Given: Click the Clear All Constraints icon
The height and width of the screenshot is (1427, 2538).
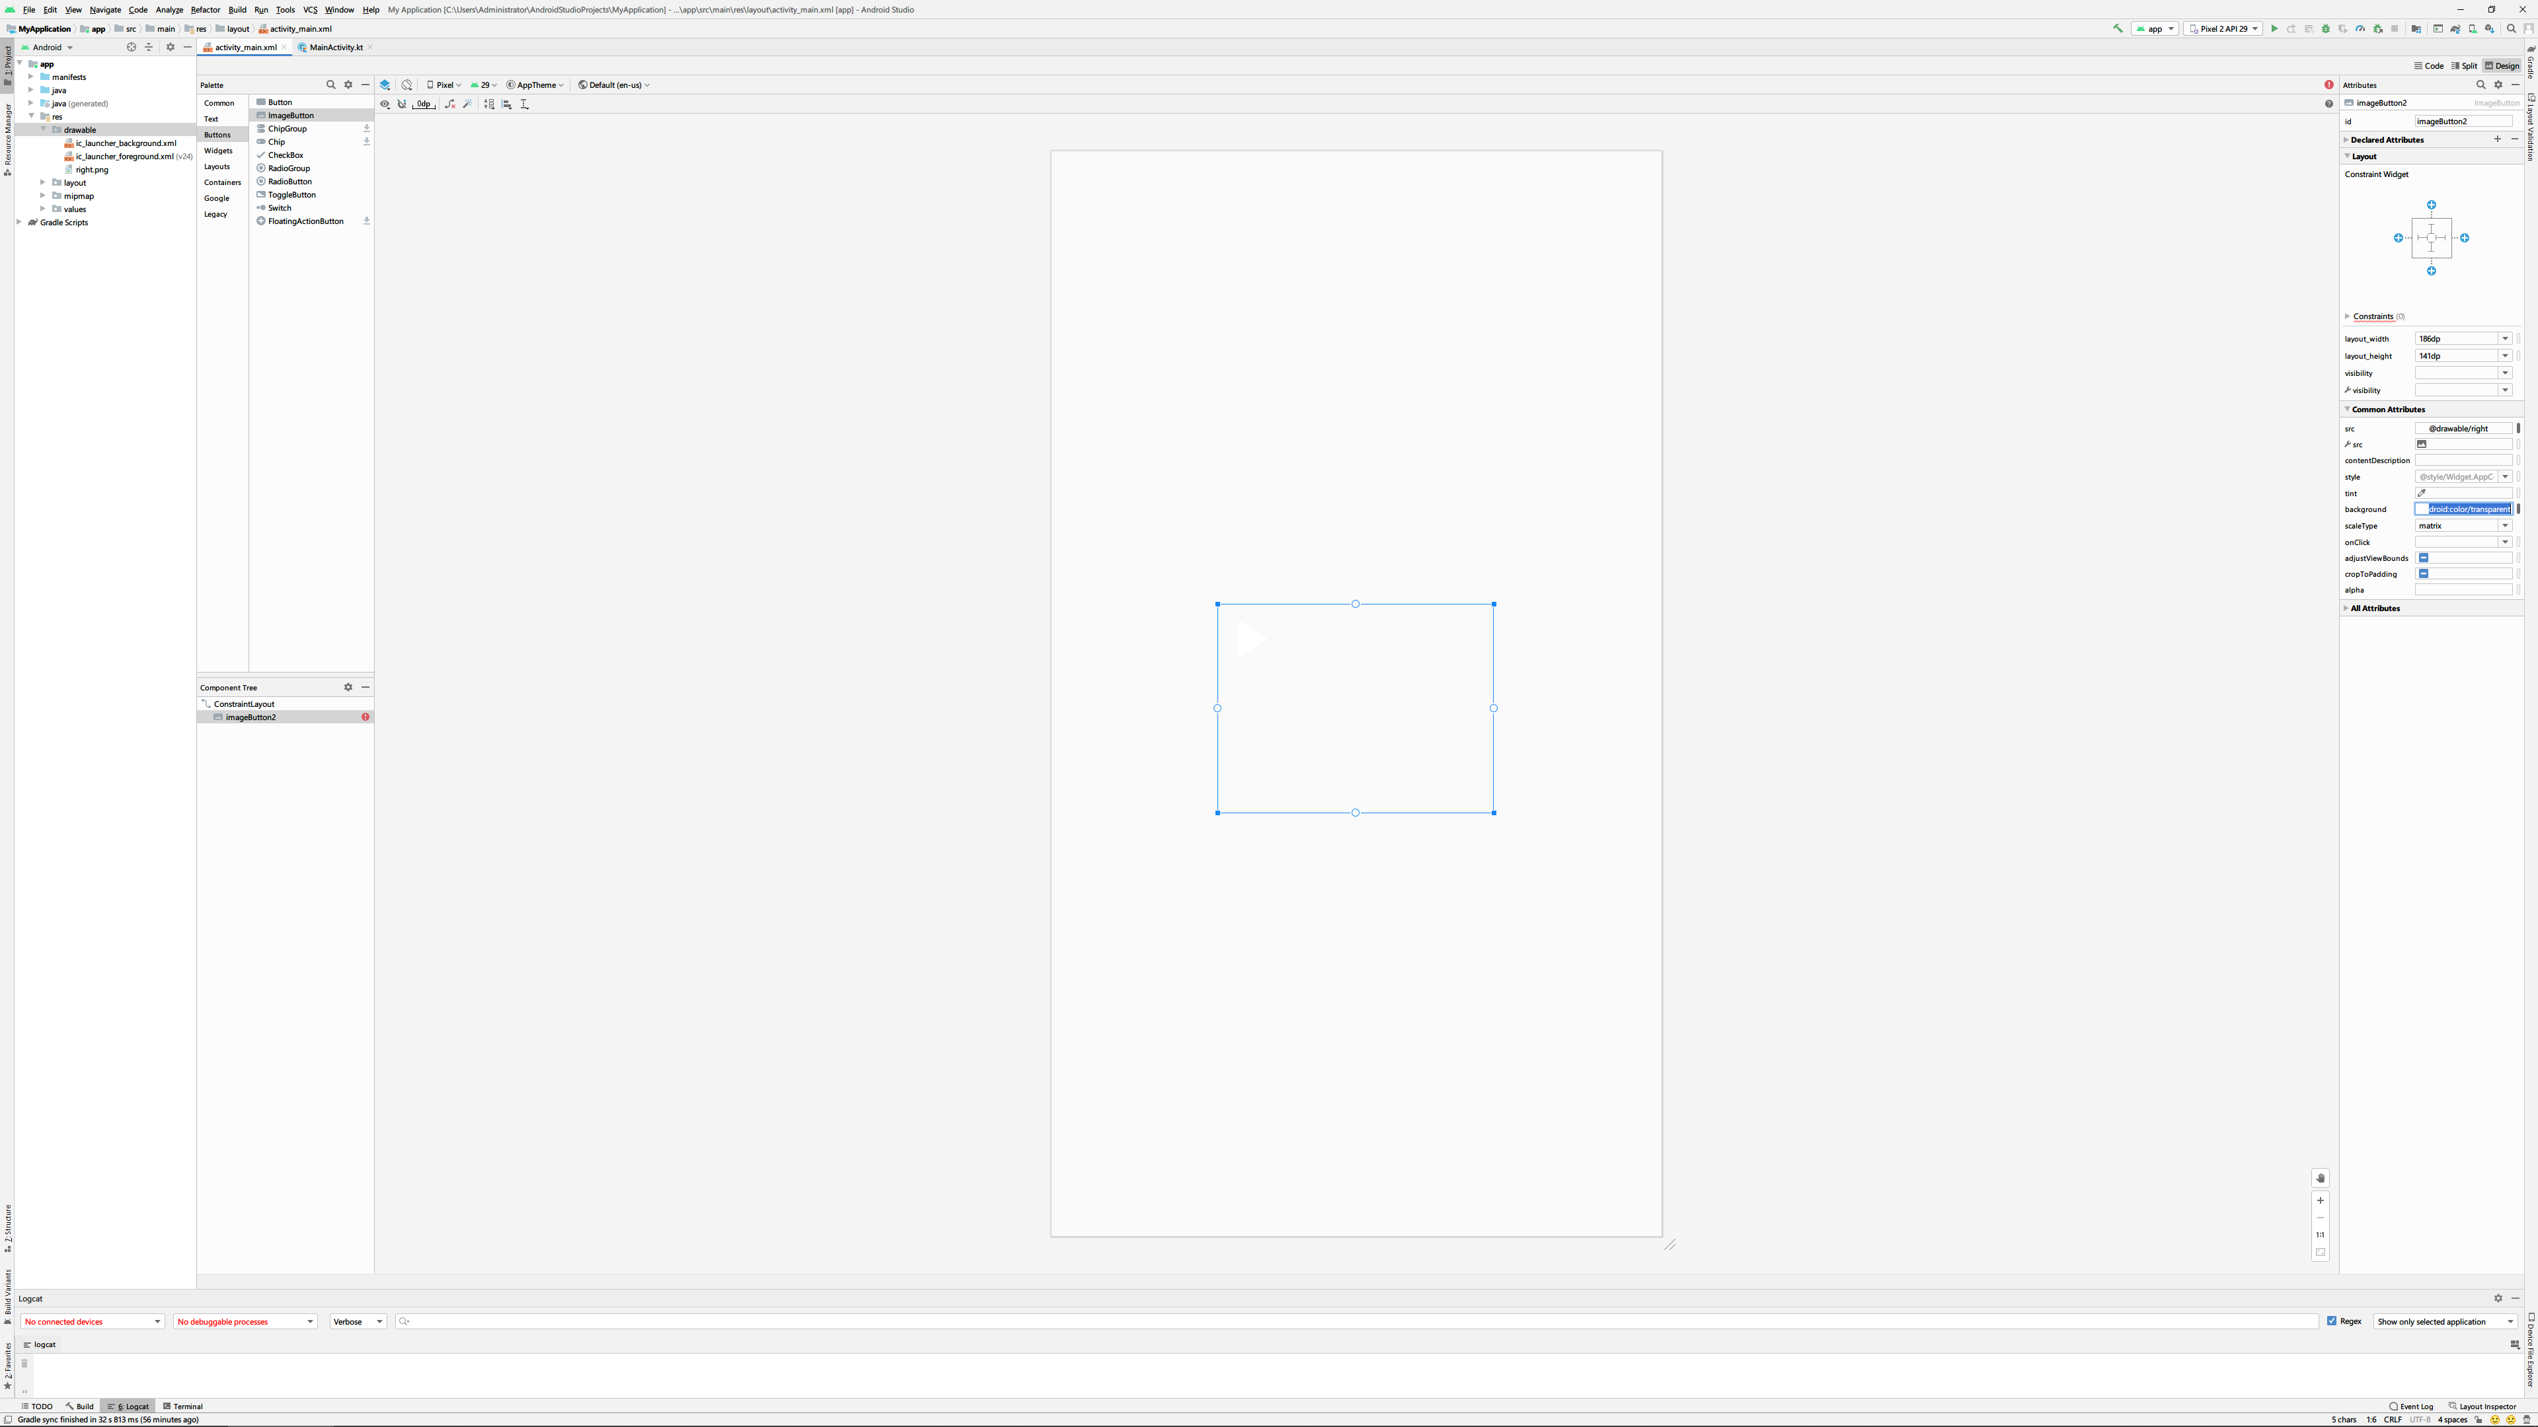Looking at the screenshot, I should 450,104.
